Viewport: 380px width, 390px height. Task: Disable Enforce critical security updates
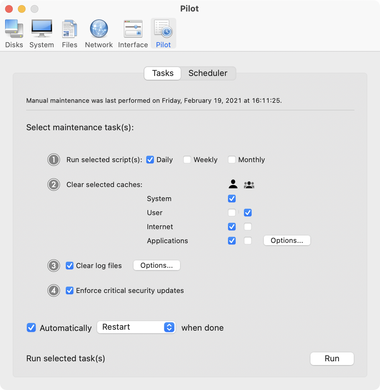click(x=70, y=290)
